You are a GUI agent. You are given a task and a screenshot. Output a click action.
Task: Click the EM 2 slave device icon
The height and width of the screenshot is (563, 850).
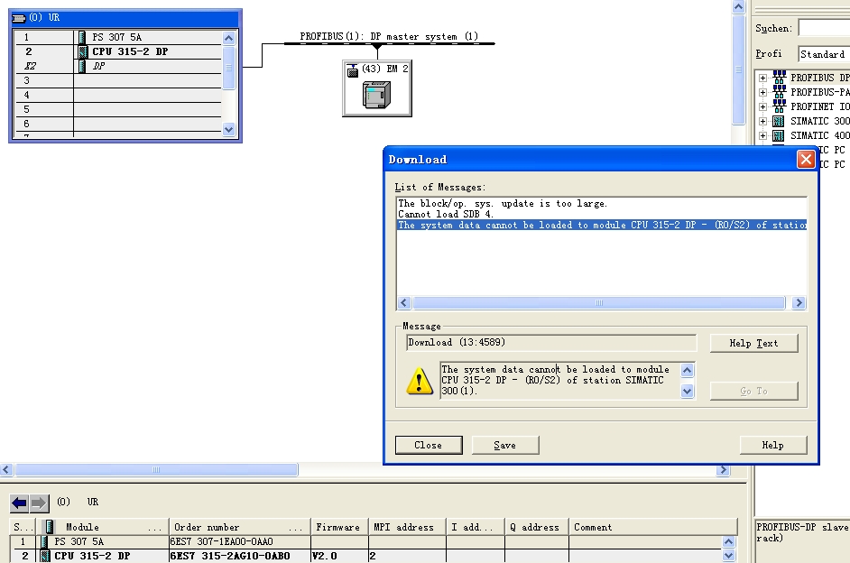point(377,95)
